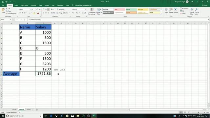Toggle underline formatting
Viewport: 210px width, 118px height.
25,13
